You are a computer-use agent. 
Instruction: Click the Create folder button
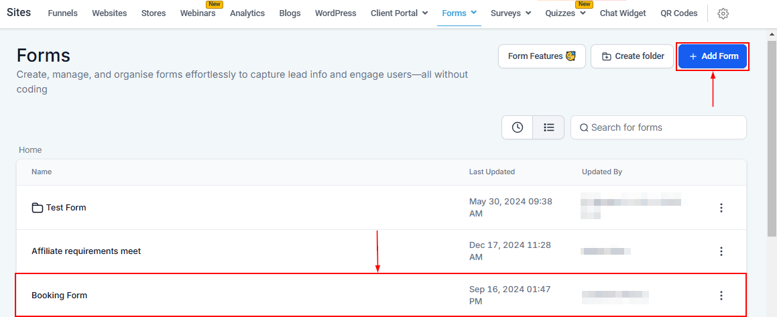[x=633, y=56]
